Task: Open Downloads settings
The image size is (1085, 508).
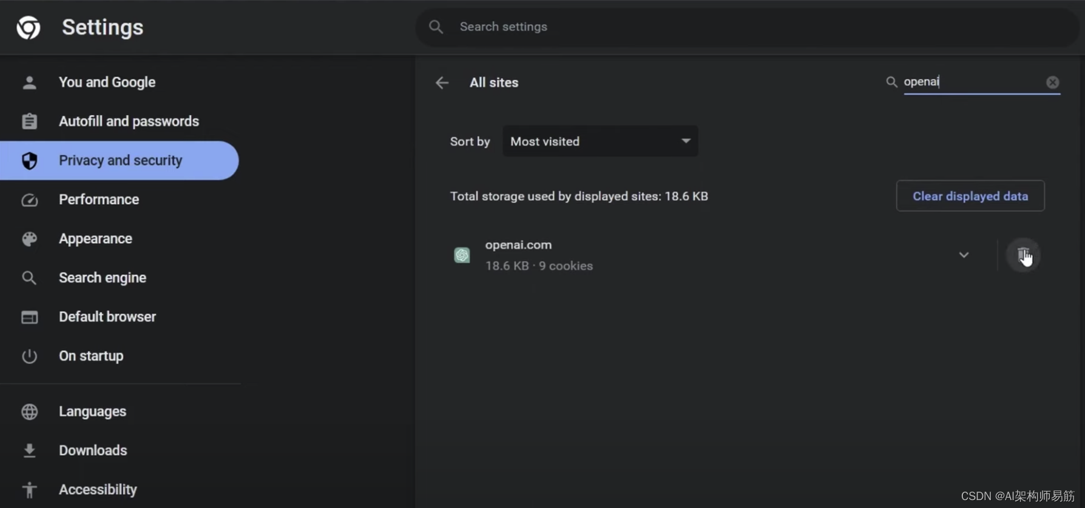Action: tap(93, 450)
